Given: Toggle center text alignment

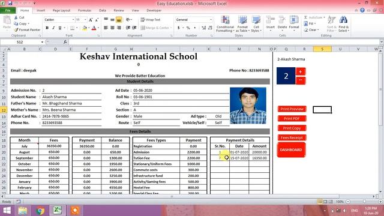Looking at the screenshot, I should 112,28.
